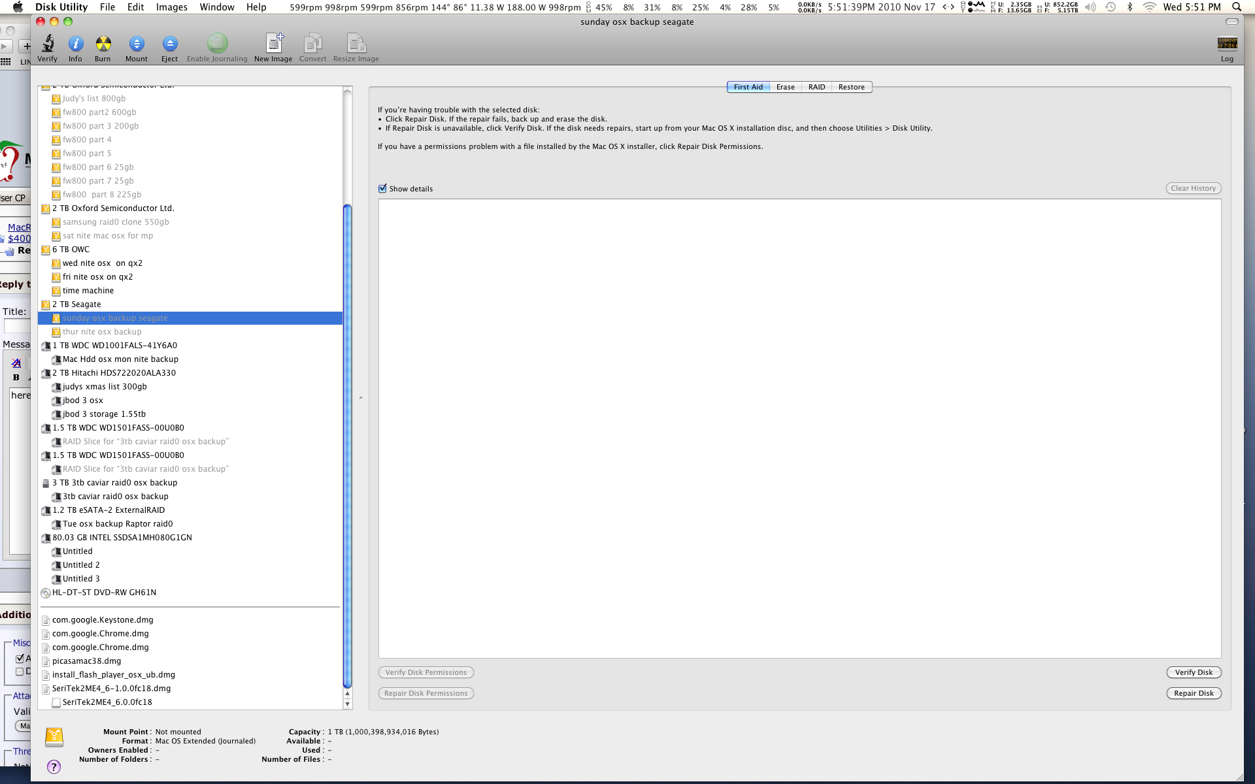Click the Wi-Fi status icon in menu bar

pos(1149,7)
